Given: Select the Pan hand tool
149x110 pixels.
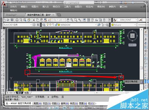Looking at the screenshot, I should click(x=68, y=20).
